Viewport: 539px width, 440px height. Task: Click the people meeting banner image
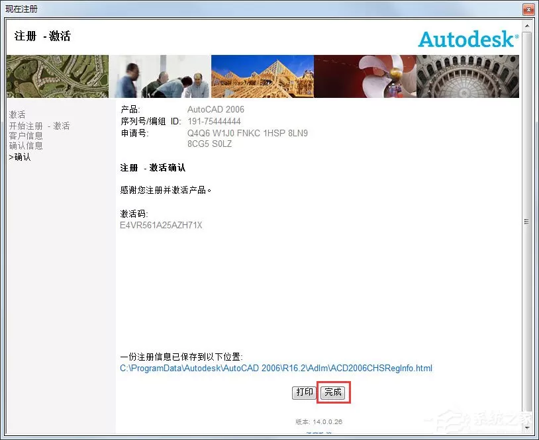pos(160,76)
